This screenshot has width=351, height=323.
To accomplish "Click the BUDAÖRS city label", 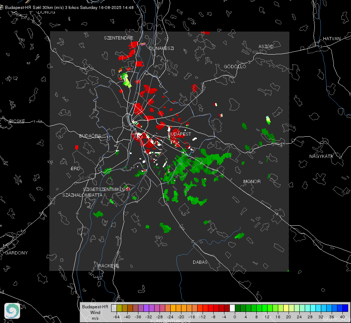I will 90,136.
